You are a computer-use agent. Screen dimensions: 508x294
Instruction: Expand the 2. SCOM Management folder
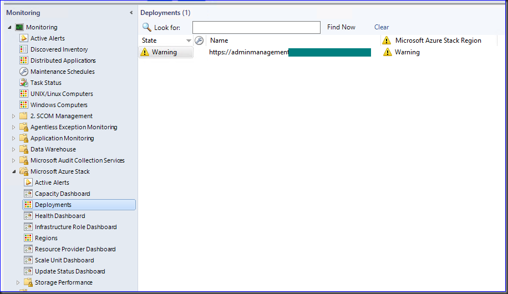click(14, 116)
